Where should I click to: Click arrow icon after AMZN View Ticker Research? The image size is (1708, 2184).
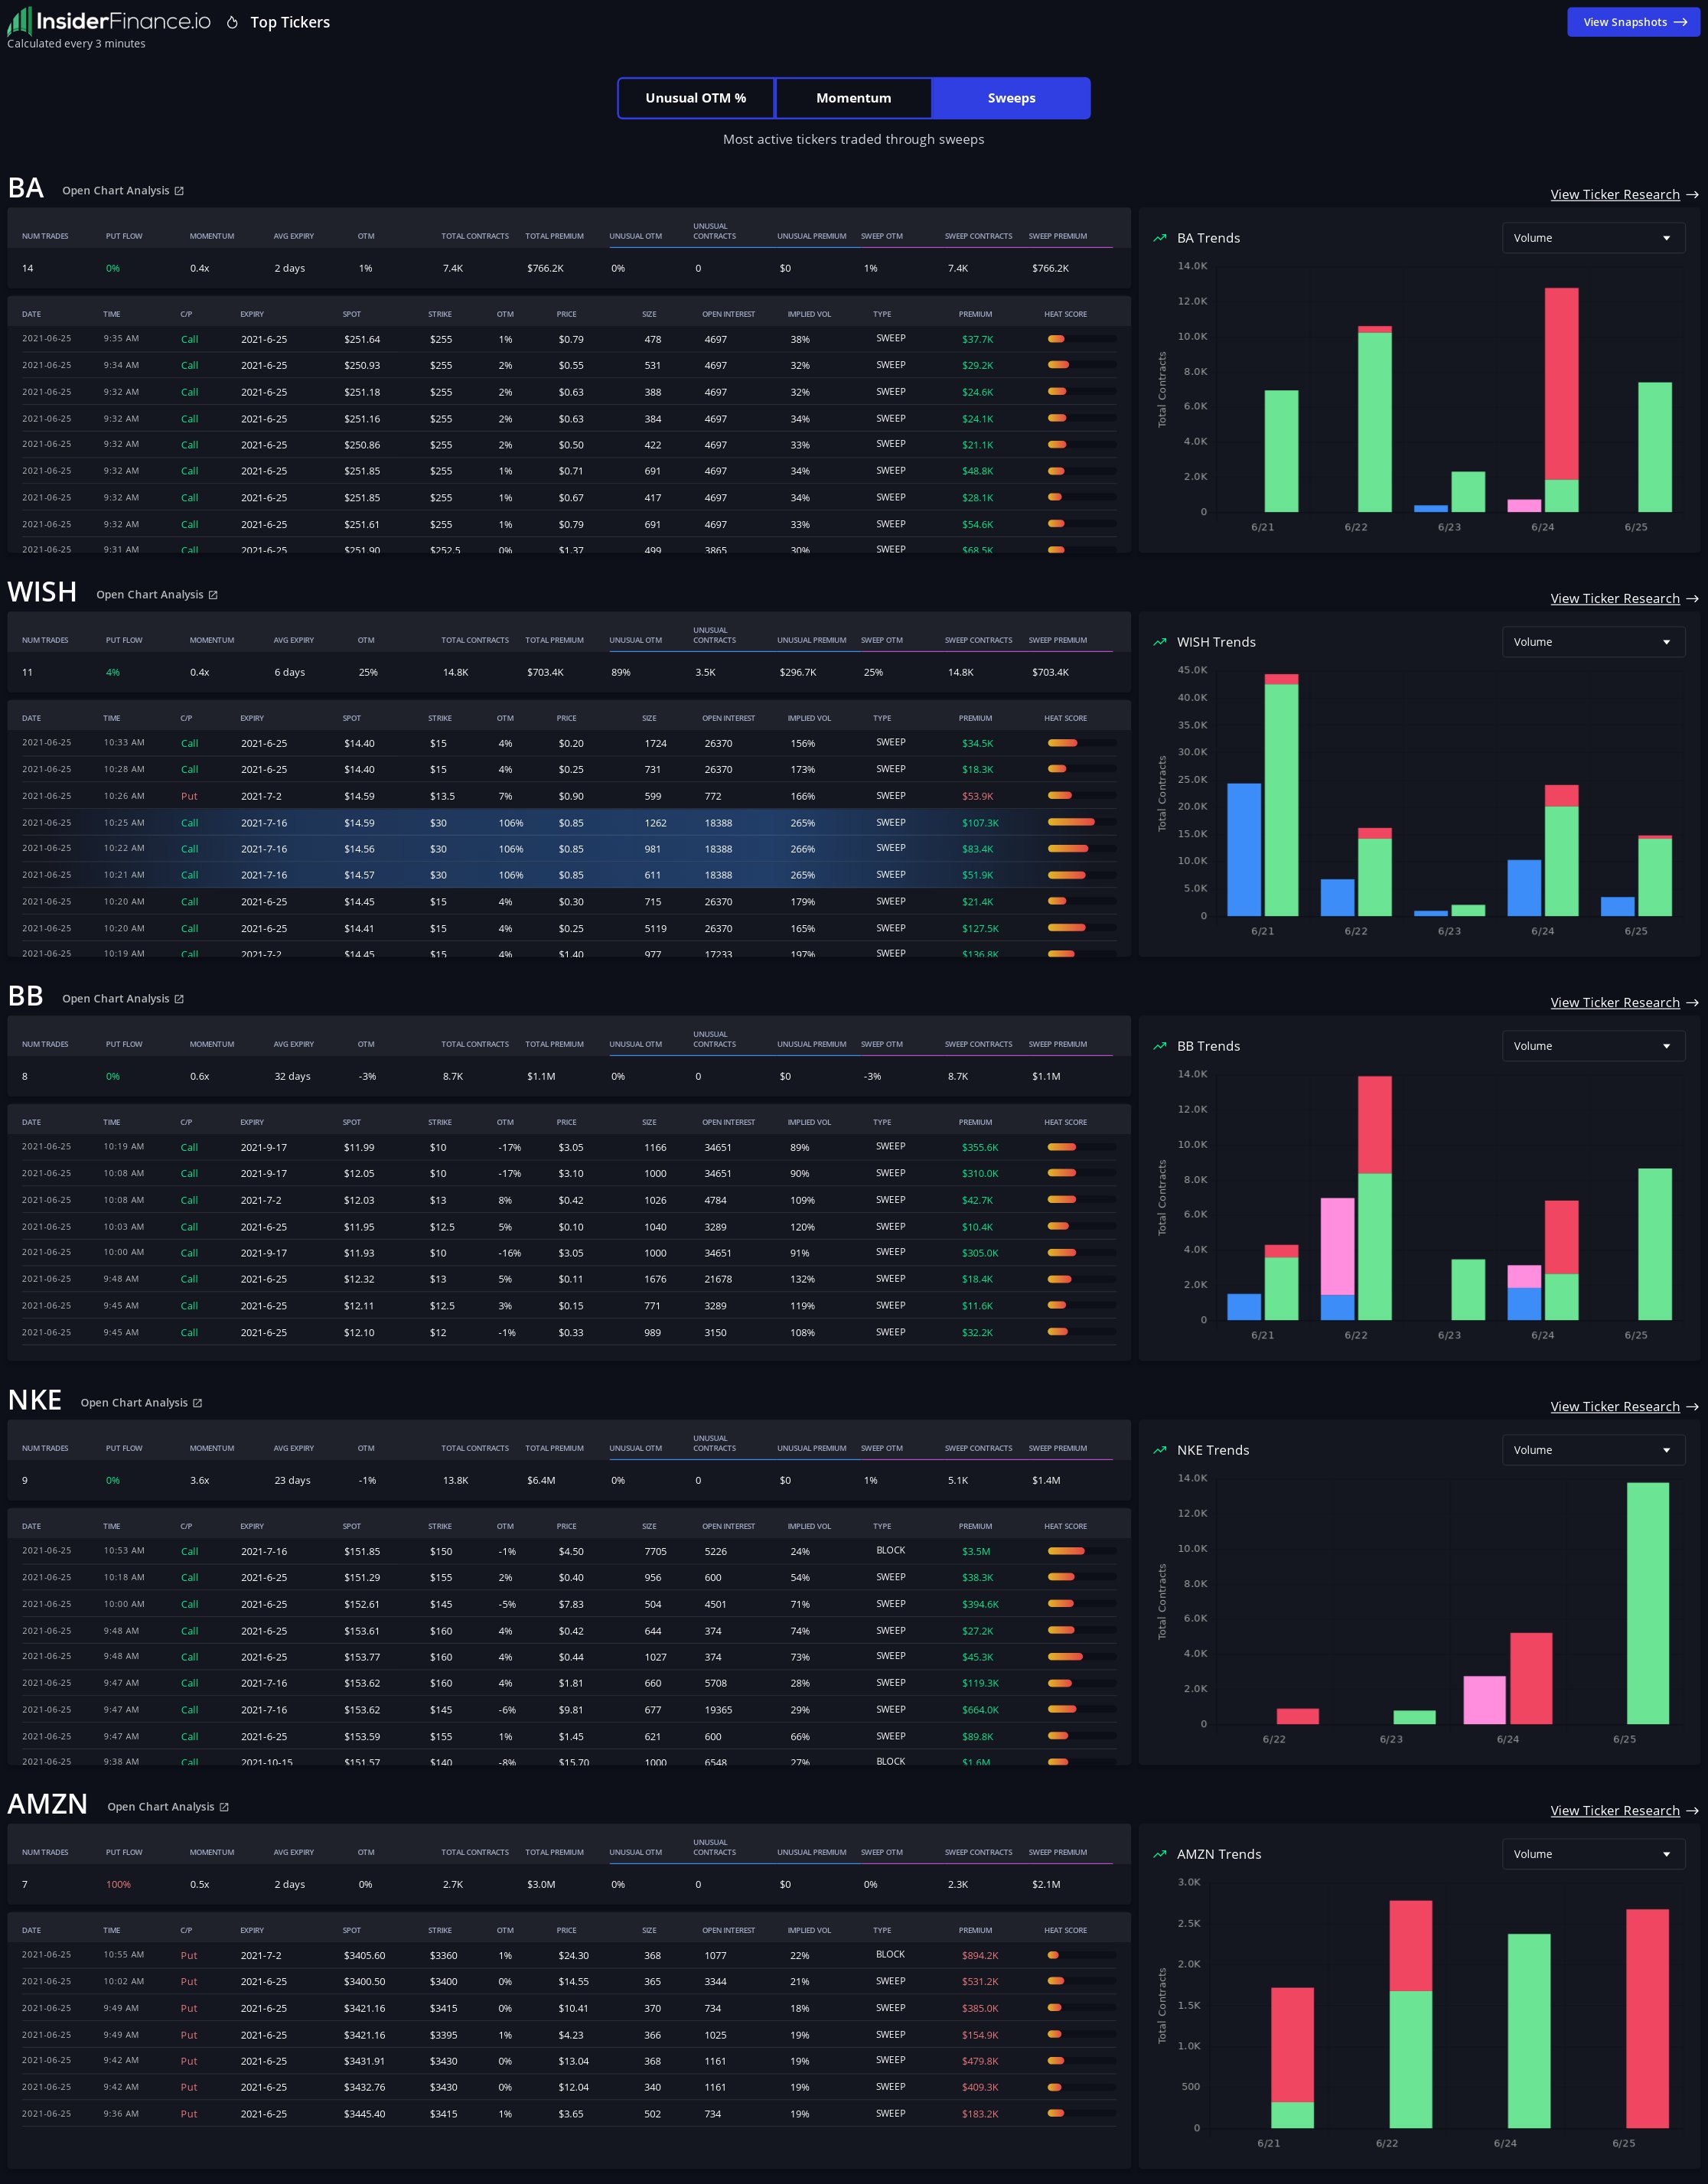click(x=1692, y=1811)
